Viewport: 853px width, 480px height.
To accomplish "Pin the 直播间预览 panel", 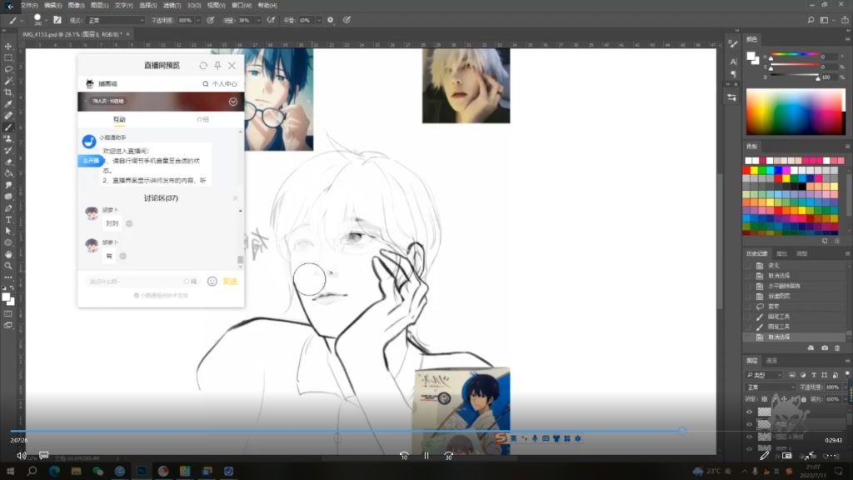I will point(217,66).
